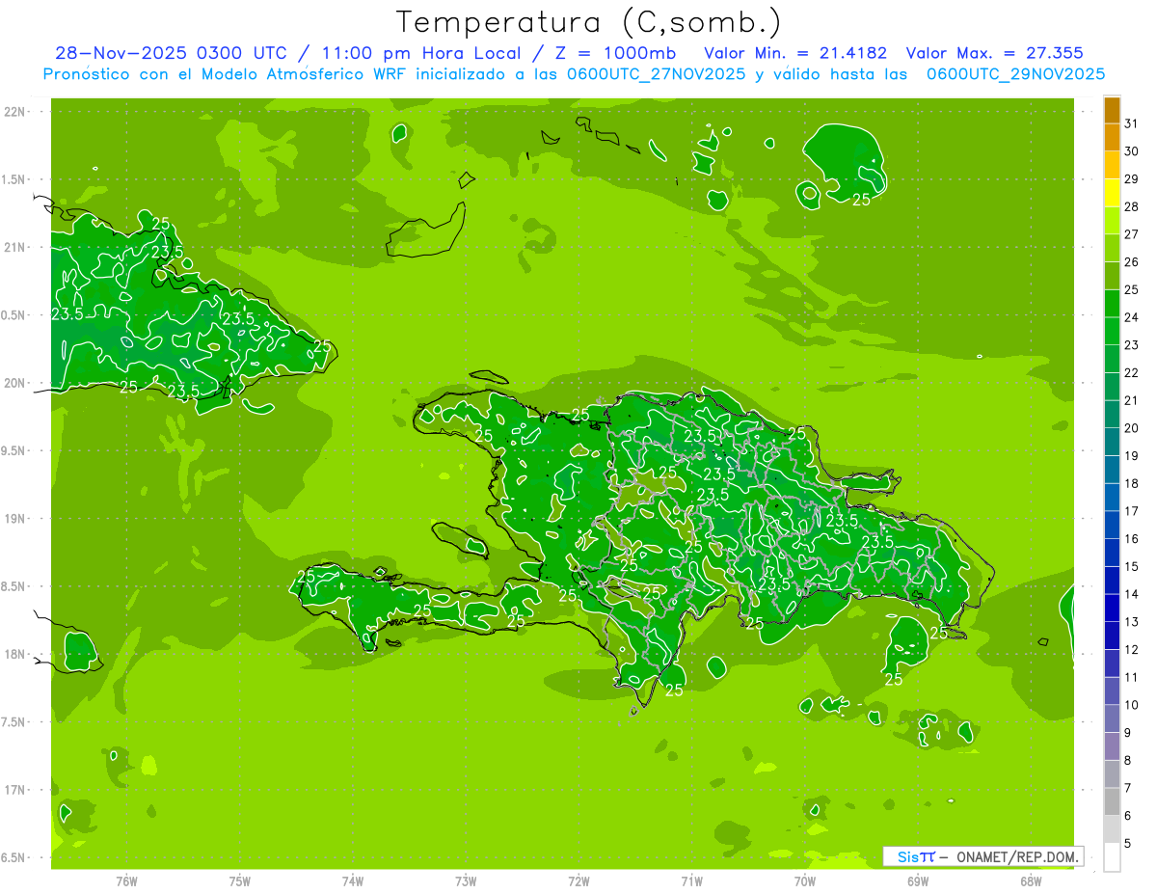Click the legend swatch between 29 and 30
1157x894 pixels.
coord(1112,166)
